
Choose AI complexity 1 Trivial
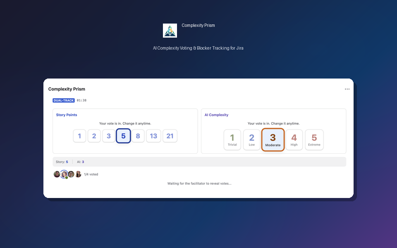232,140
